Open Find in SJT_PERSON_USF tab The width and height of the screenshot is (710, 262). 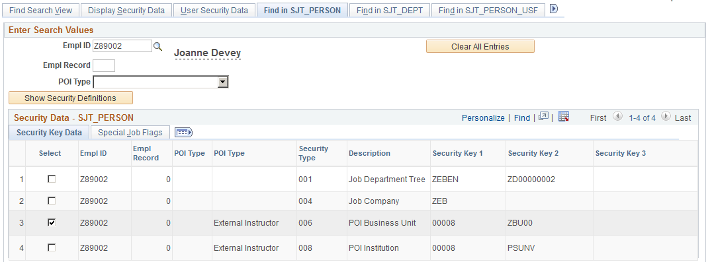(488, 10)
